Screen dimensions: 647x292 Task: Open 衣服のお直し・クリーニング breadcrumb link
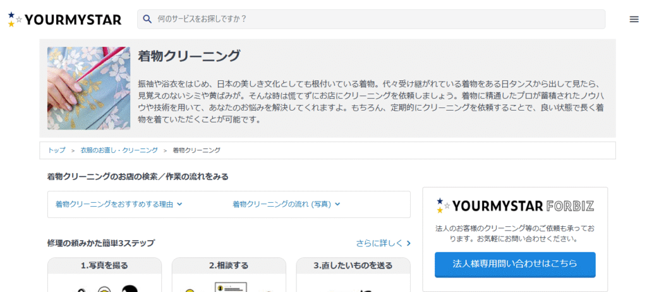click(119, 150)
